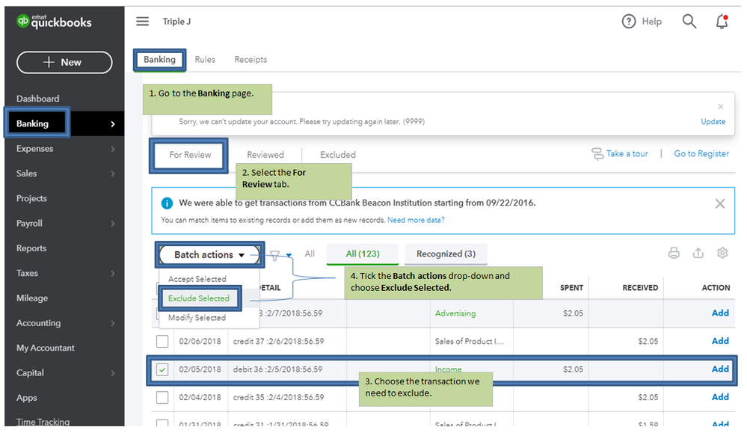747x436 pixels.
Task: Expand the Expenses sidebar submenu
Action: click(x=112, y=149)
